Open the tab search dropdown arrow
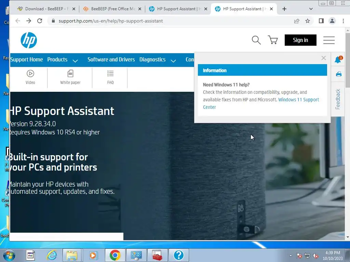The height and width of the screenshot is (262, 350). (311, 9)
